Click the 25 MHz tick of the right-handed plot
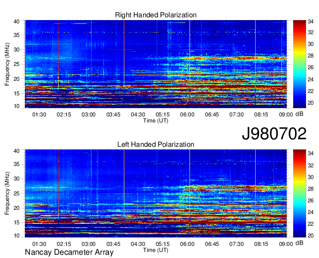The height and width of the screenshot is (258, 319). pyautogui.click(x=16, y=64)
